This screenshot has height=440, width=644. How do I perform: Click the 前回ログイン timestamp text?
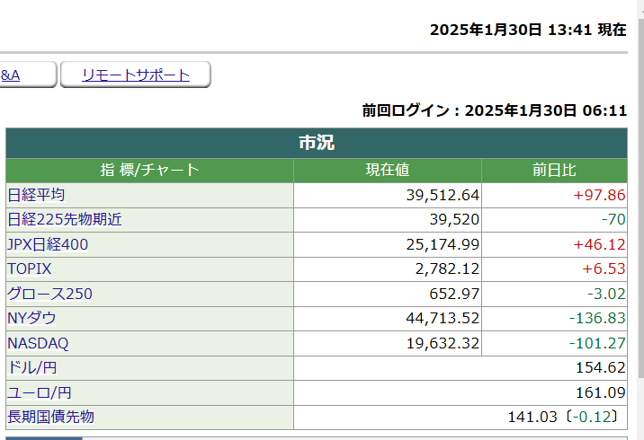click(494, 110)
